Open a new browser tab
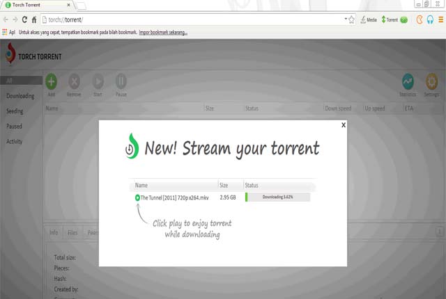Screen dimensions: 446x299 click(x=82, y=6)
